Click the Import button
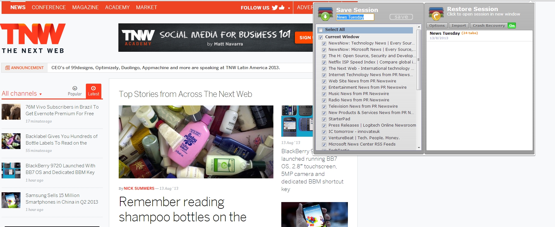Viewport: 555px width, 227px height. [459, 26]
